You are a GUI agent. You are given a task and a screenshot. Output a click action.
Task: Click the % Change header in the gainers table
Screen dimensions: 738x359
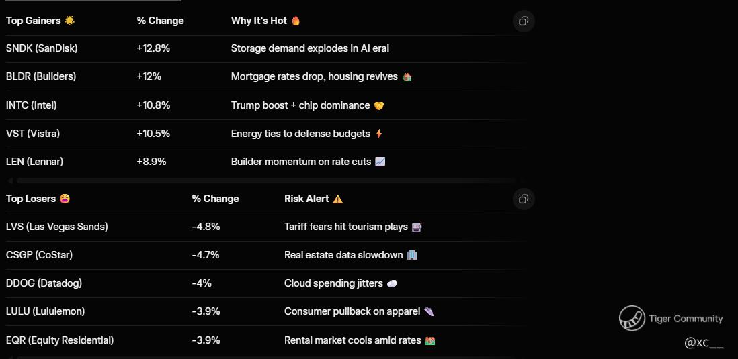160,21
